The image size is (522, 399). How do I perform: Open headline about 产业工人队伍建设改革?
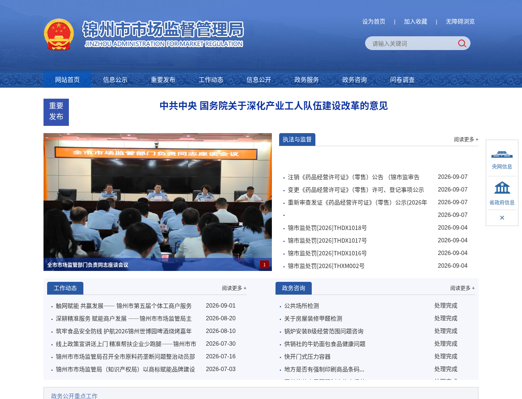[274, 106]
